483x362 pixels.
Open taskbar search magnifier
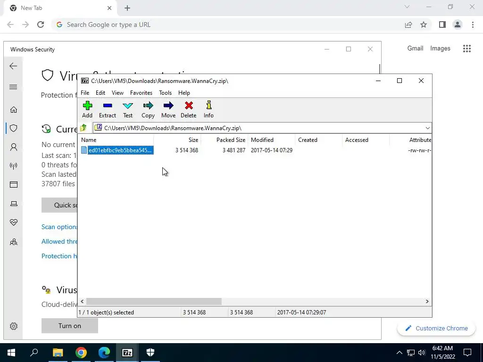coord(34,353)
